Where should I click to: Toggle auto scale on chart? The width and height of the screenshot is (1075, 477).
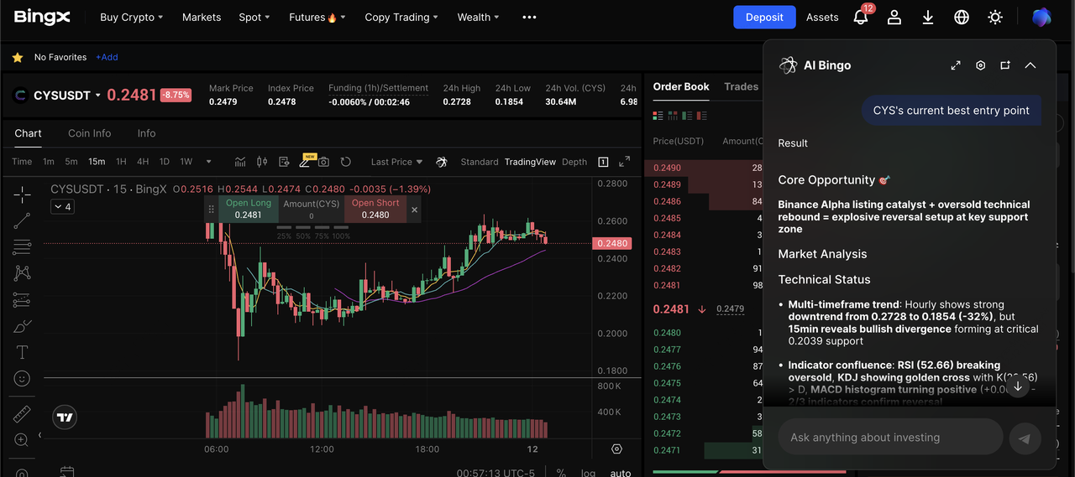[620, 473]
